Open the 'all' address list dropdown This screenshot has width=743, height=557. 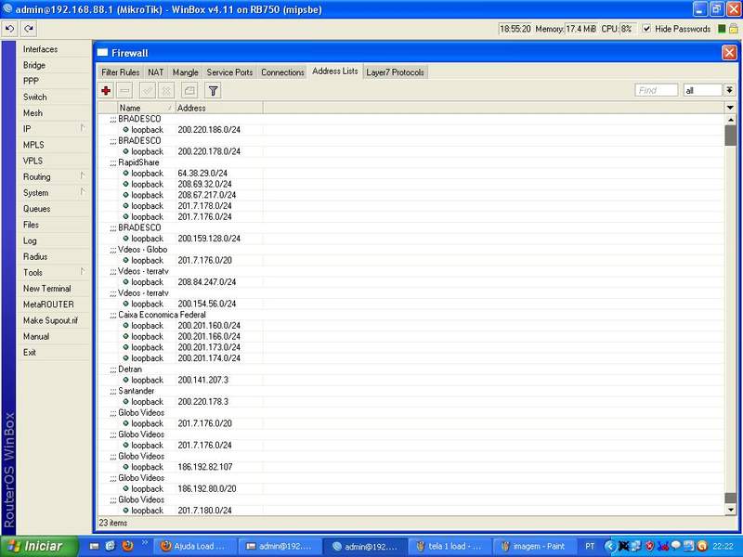pyautogui.click(x=729, y=90)
